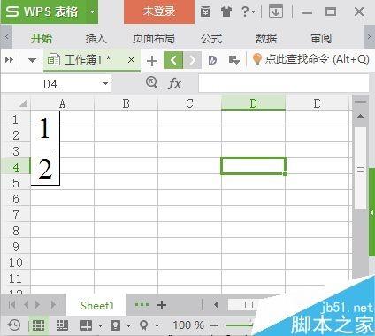Expand the green side panel arrow

pos(371,212)
